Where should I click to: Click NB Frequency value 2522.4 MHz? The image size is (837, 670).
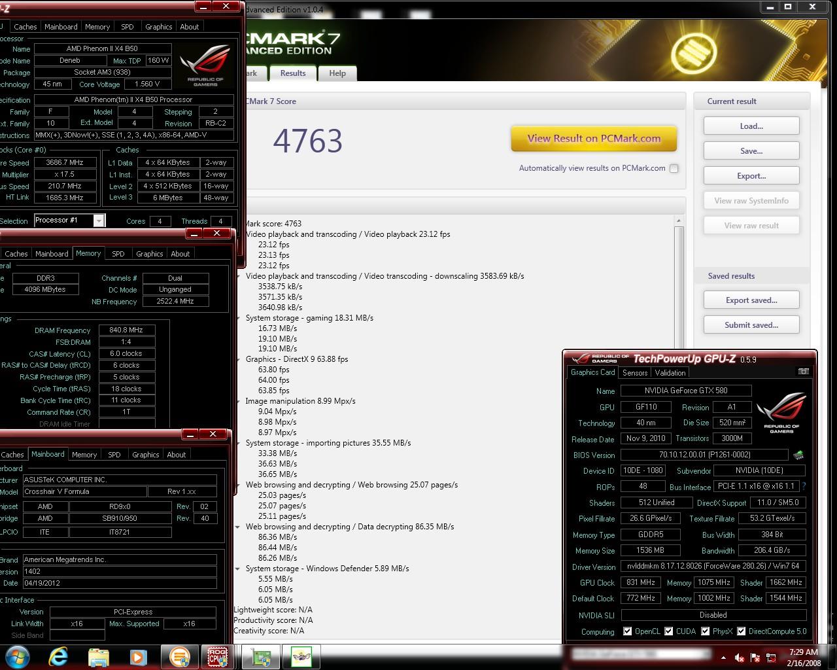pos(175,302)
